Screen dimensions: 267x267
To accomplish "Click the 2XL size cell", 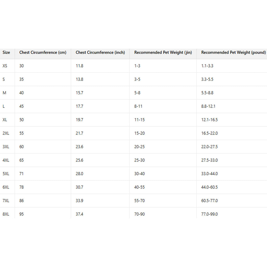I will tap(6, 133).
